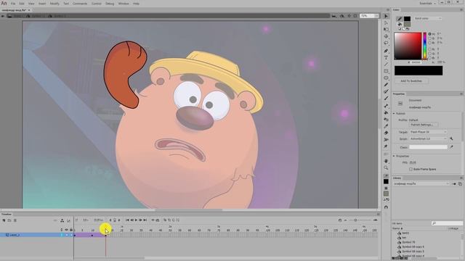Select the Paint Bucket tool
The image size is (465, 261).
(x=386, y=112)
